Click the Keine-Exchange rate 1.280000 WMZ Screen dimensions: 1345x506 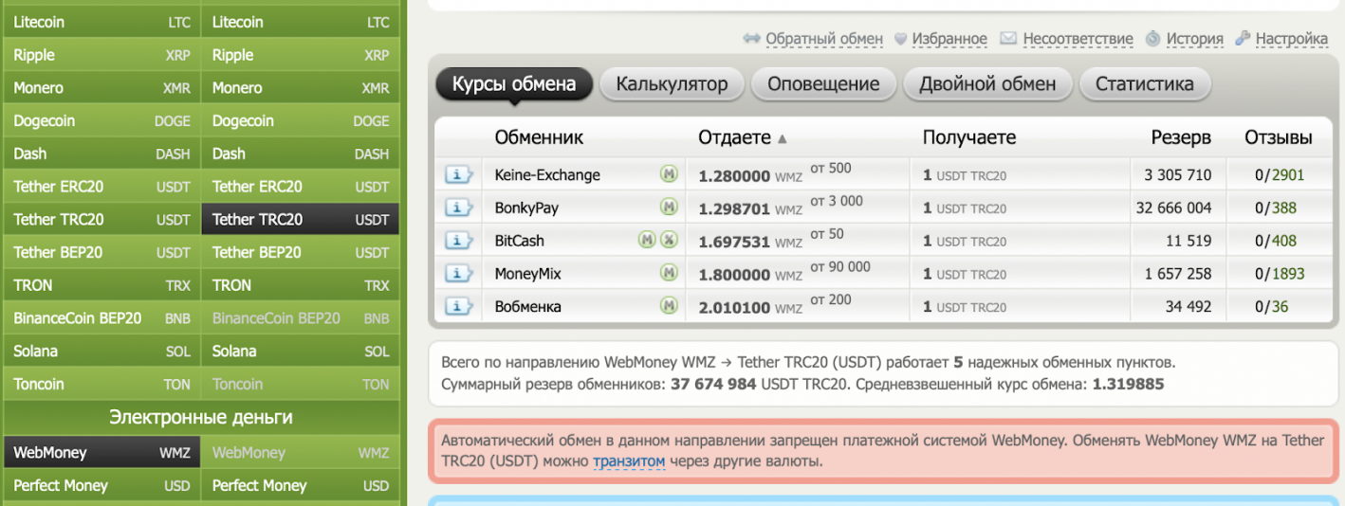coord(750,176)
